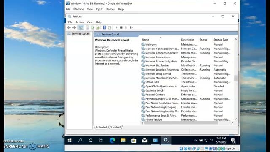The height and width of the screenshot is (152, 270).
Task: Click the vertical scrollbar down arrow
Action: [236, 119]
